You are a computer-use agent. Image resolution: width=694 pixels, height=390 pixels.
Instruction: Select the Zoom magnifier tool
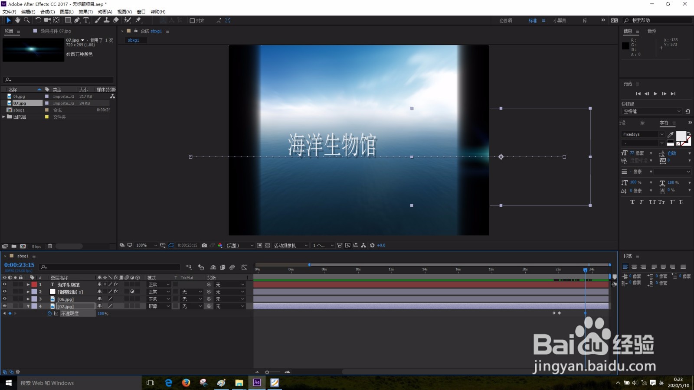click(26, 20)
